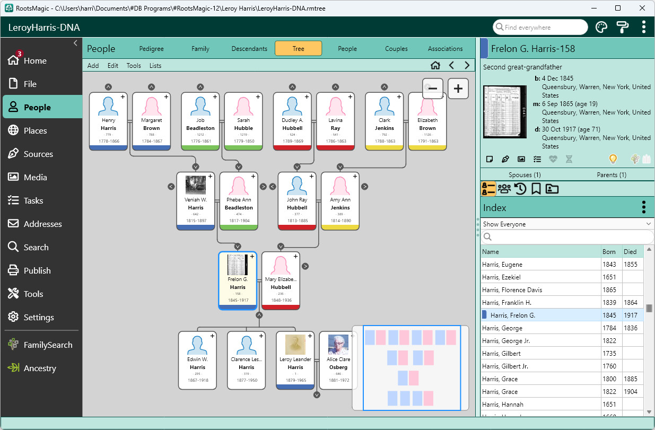Zoom in the tree with the plus button
This screenshot has height=430, width=655.
click(x=458, y=89)
